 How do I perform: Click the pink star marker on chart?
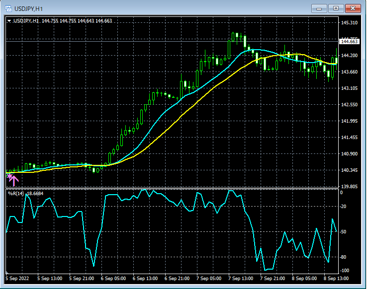(9, 176)
